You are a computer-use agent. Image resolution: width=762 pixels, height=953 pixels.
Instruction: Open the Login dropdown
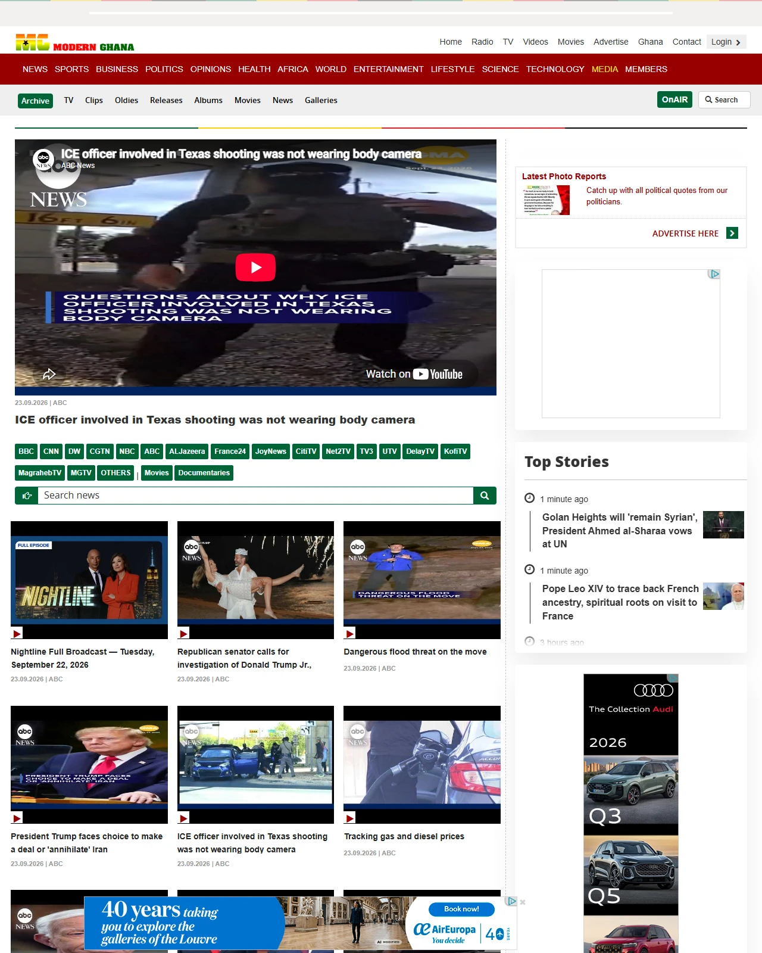click(x=726, y=42)
